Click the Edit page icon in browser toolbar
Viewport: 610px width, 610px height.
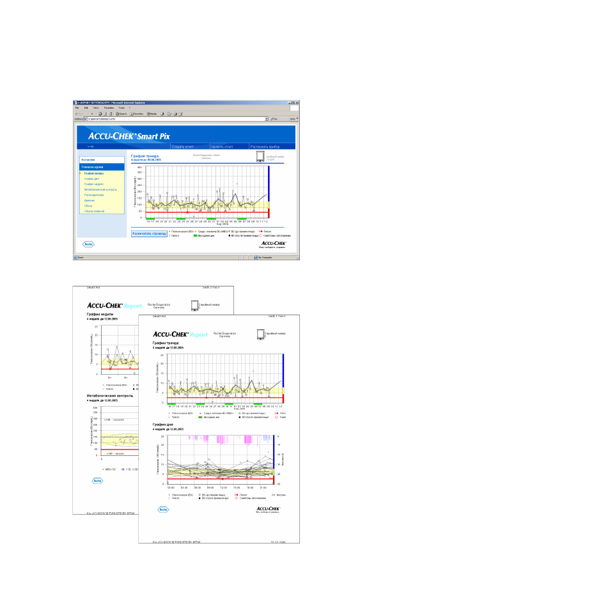[x=180, y=114]
